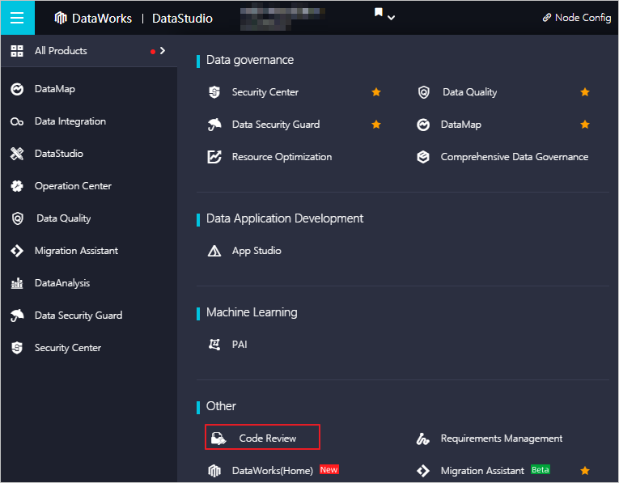The image size is (619, 483).
Task: Open App Studio
Action: tap(257, 251)
